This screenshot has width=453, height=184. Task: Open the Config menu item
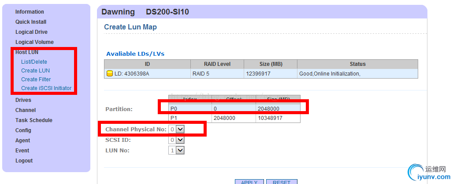tap(23, 130)
